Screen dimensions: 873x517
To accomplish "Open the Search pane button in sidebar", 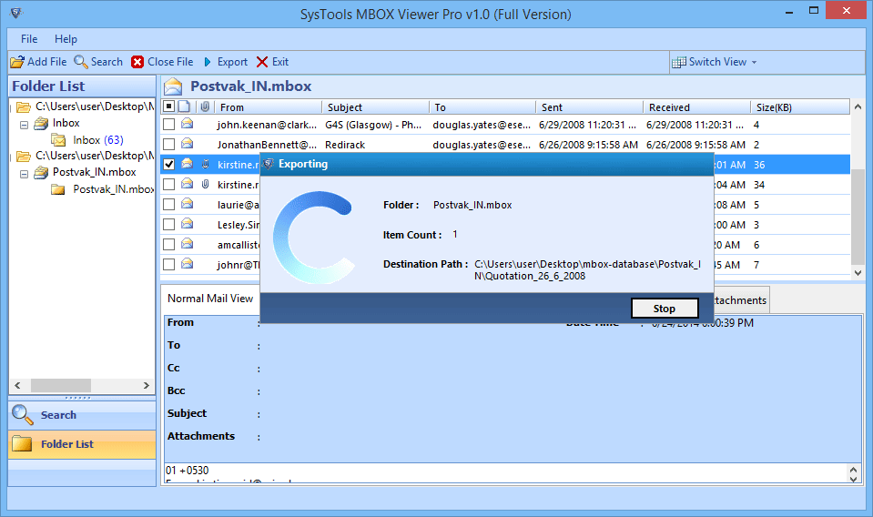I will [x=82, y=415].
